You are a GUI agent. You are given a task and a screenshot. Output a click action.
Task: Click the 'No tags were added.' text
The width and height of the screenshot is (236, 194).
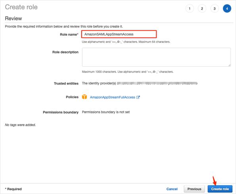[x=20, y=125]
